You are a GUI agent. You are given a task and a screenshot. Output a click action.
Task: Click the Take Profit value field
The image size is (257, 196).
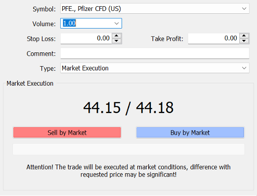pos(214,39)
